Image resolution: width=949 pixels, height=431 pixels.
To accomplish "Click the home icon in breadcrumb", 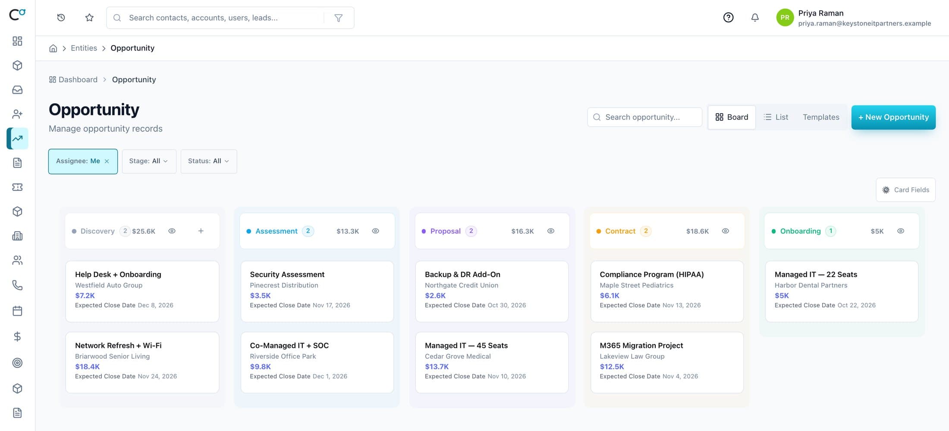I will pyautogui.click(x=53, y=48).
